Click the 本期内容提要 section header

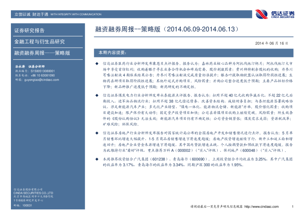coord(112,53)
